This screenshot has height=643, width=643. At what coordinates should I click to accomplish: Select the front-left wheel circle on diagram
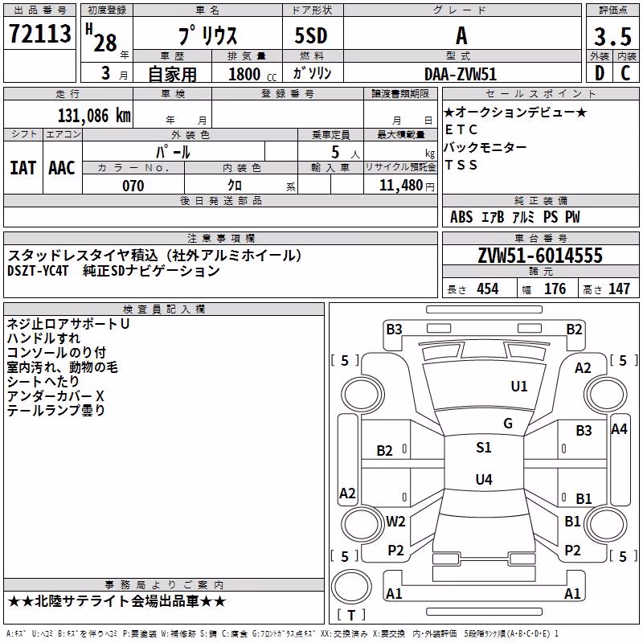pos(362,395)
